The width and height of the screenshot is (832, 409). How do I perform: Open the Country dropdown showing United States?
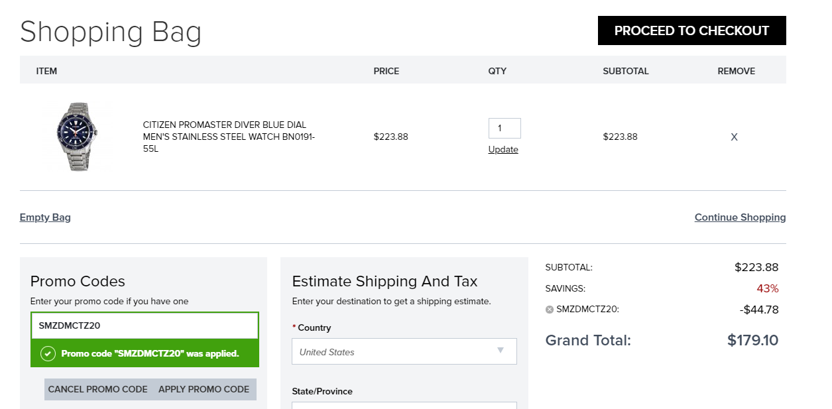[404, 351]
